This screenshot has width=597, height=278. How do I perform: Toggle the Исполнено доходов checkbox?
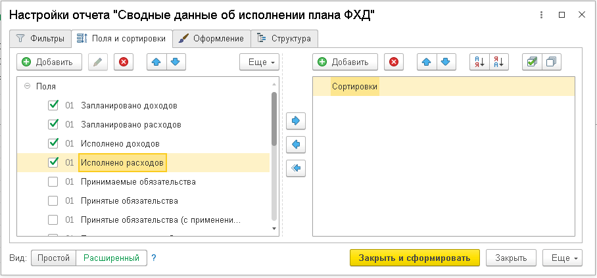53,143
